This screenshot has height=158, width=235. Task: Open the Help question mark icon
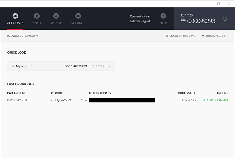163,16
